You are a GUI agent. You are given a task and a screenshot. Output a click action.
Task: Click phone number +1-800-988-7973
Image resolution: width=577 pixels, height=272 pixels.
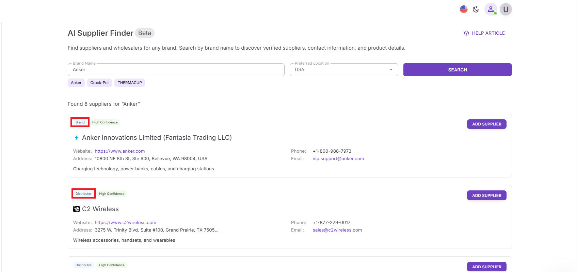click(332, 151)
